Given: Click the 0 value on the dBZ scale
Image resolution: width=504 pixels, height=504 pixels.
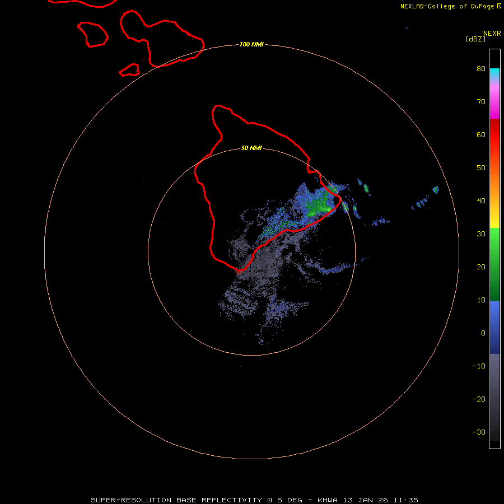Looking at the screenshot, I should pyautogui.click(x=483, y=333).
